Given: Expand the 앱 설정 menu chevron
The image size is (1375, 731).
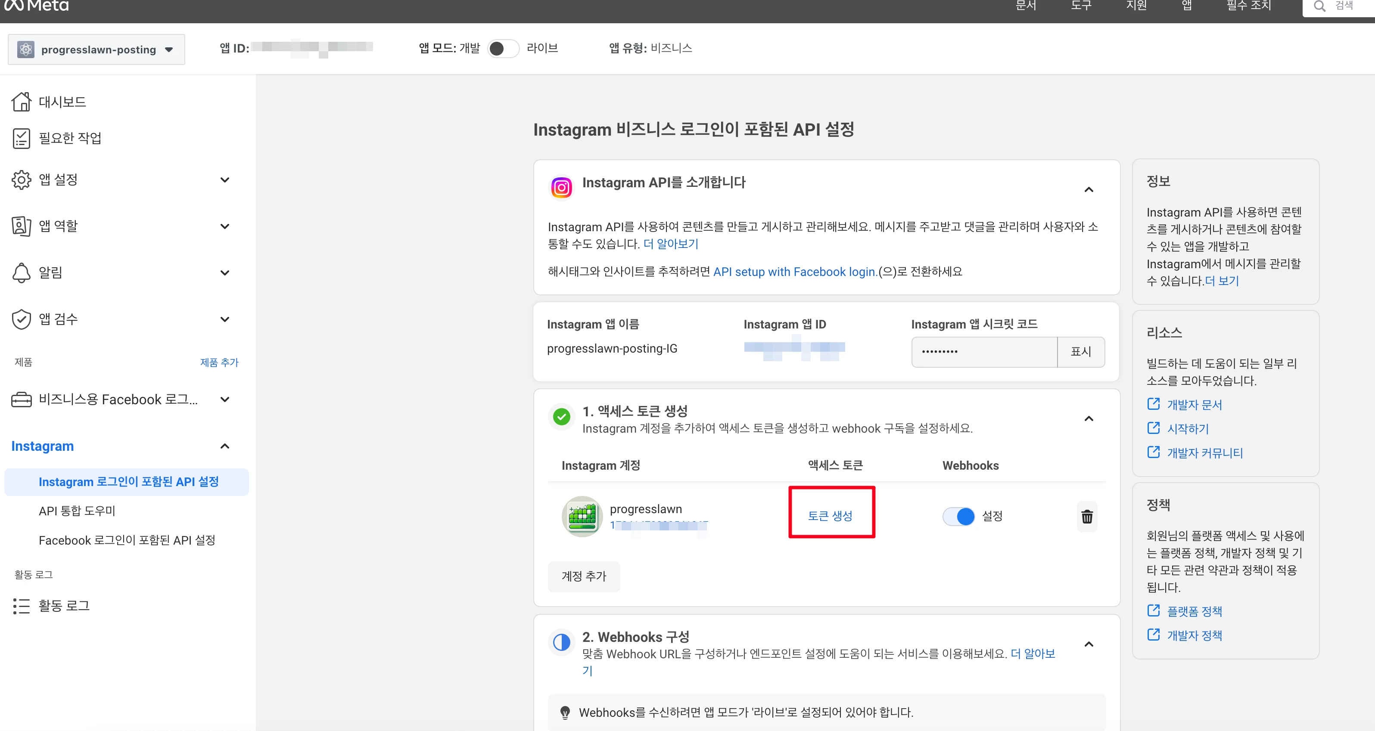Looking at the screenshot, I should (x=225, y=180).
